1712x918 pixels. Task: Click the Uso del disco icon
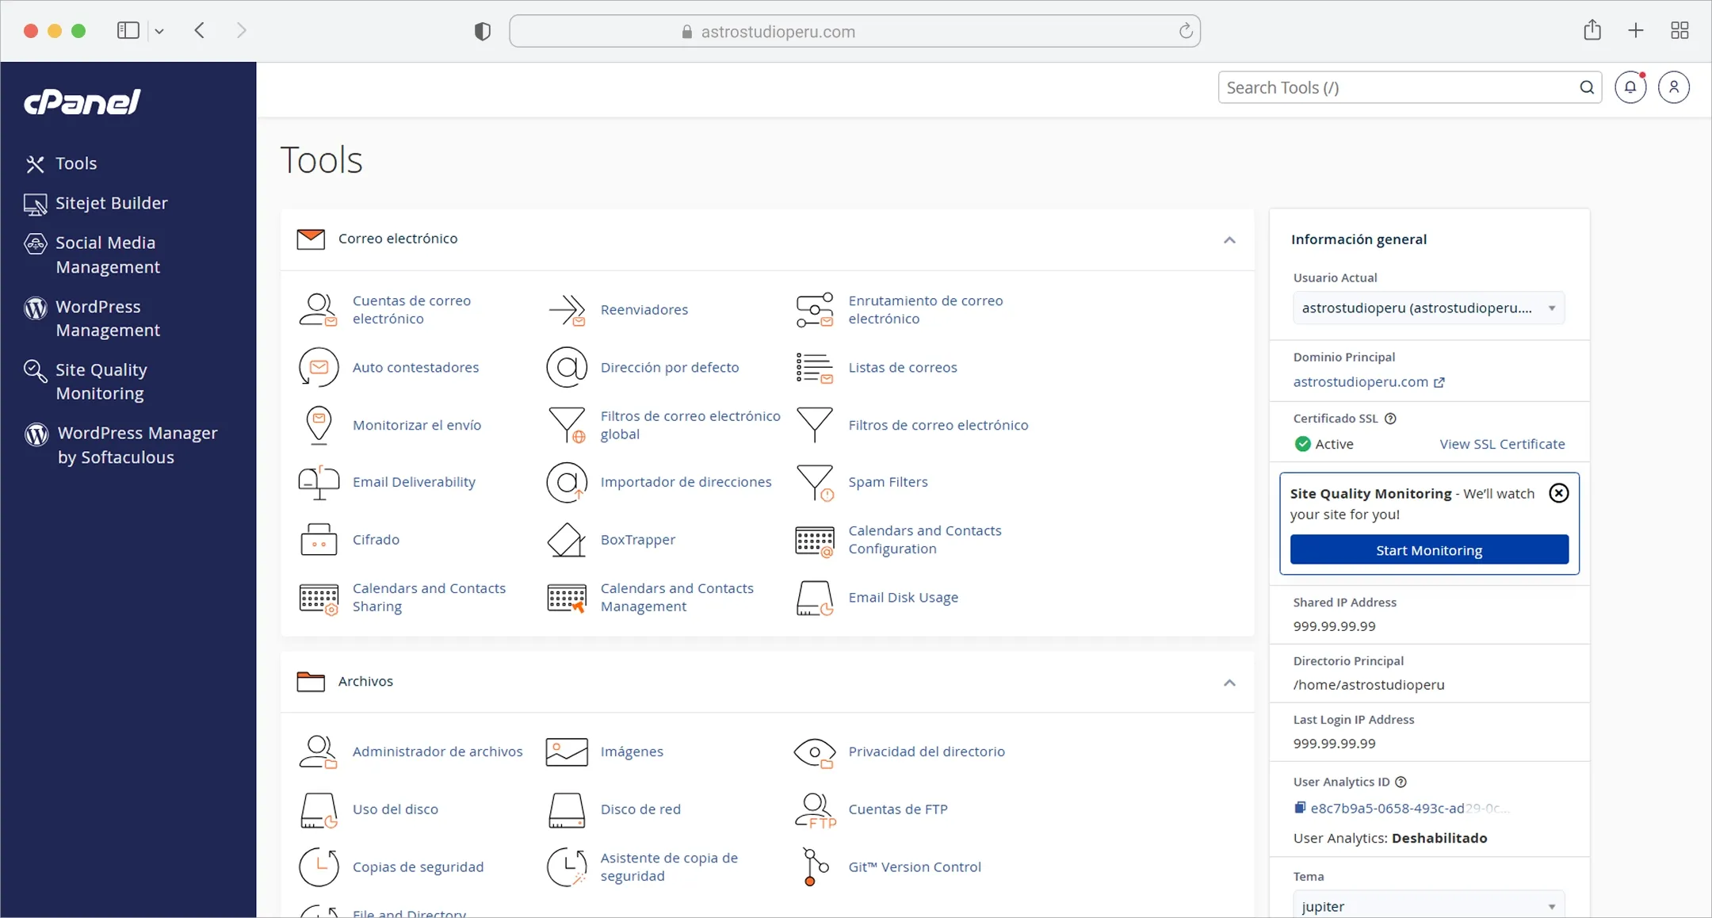tap(319, 810)
